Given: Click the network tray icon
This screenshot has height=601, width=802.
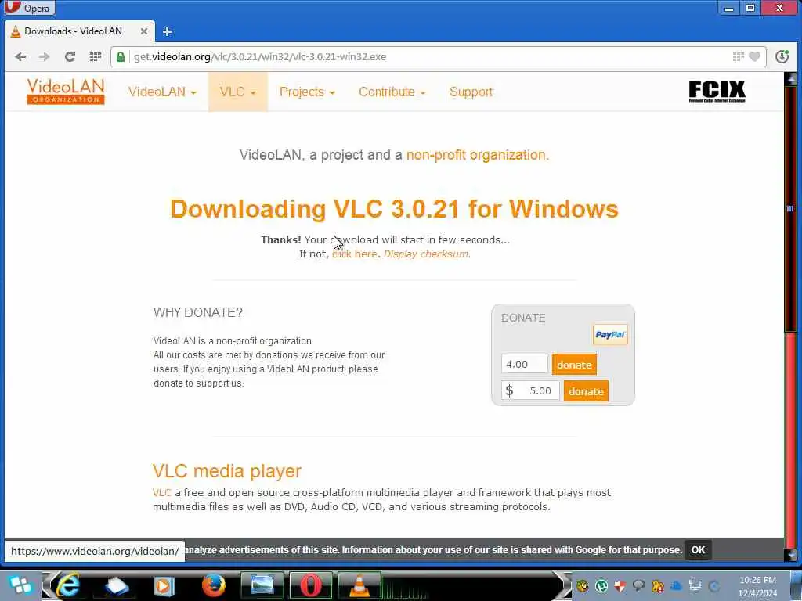Looking at the screenshot, I should (695, 586).
